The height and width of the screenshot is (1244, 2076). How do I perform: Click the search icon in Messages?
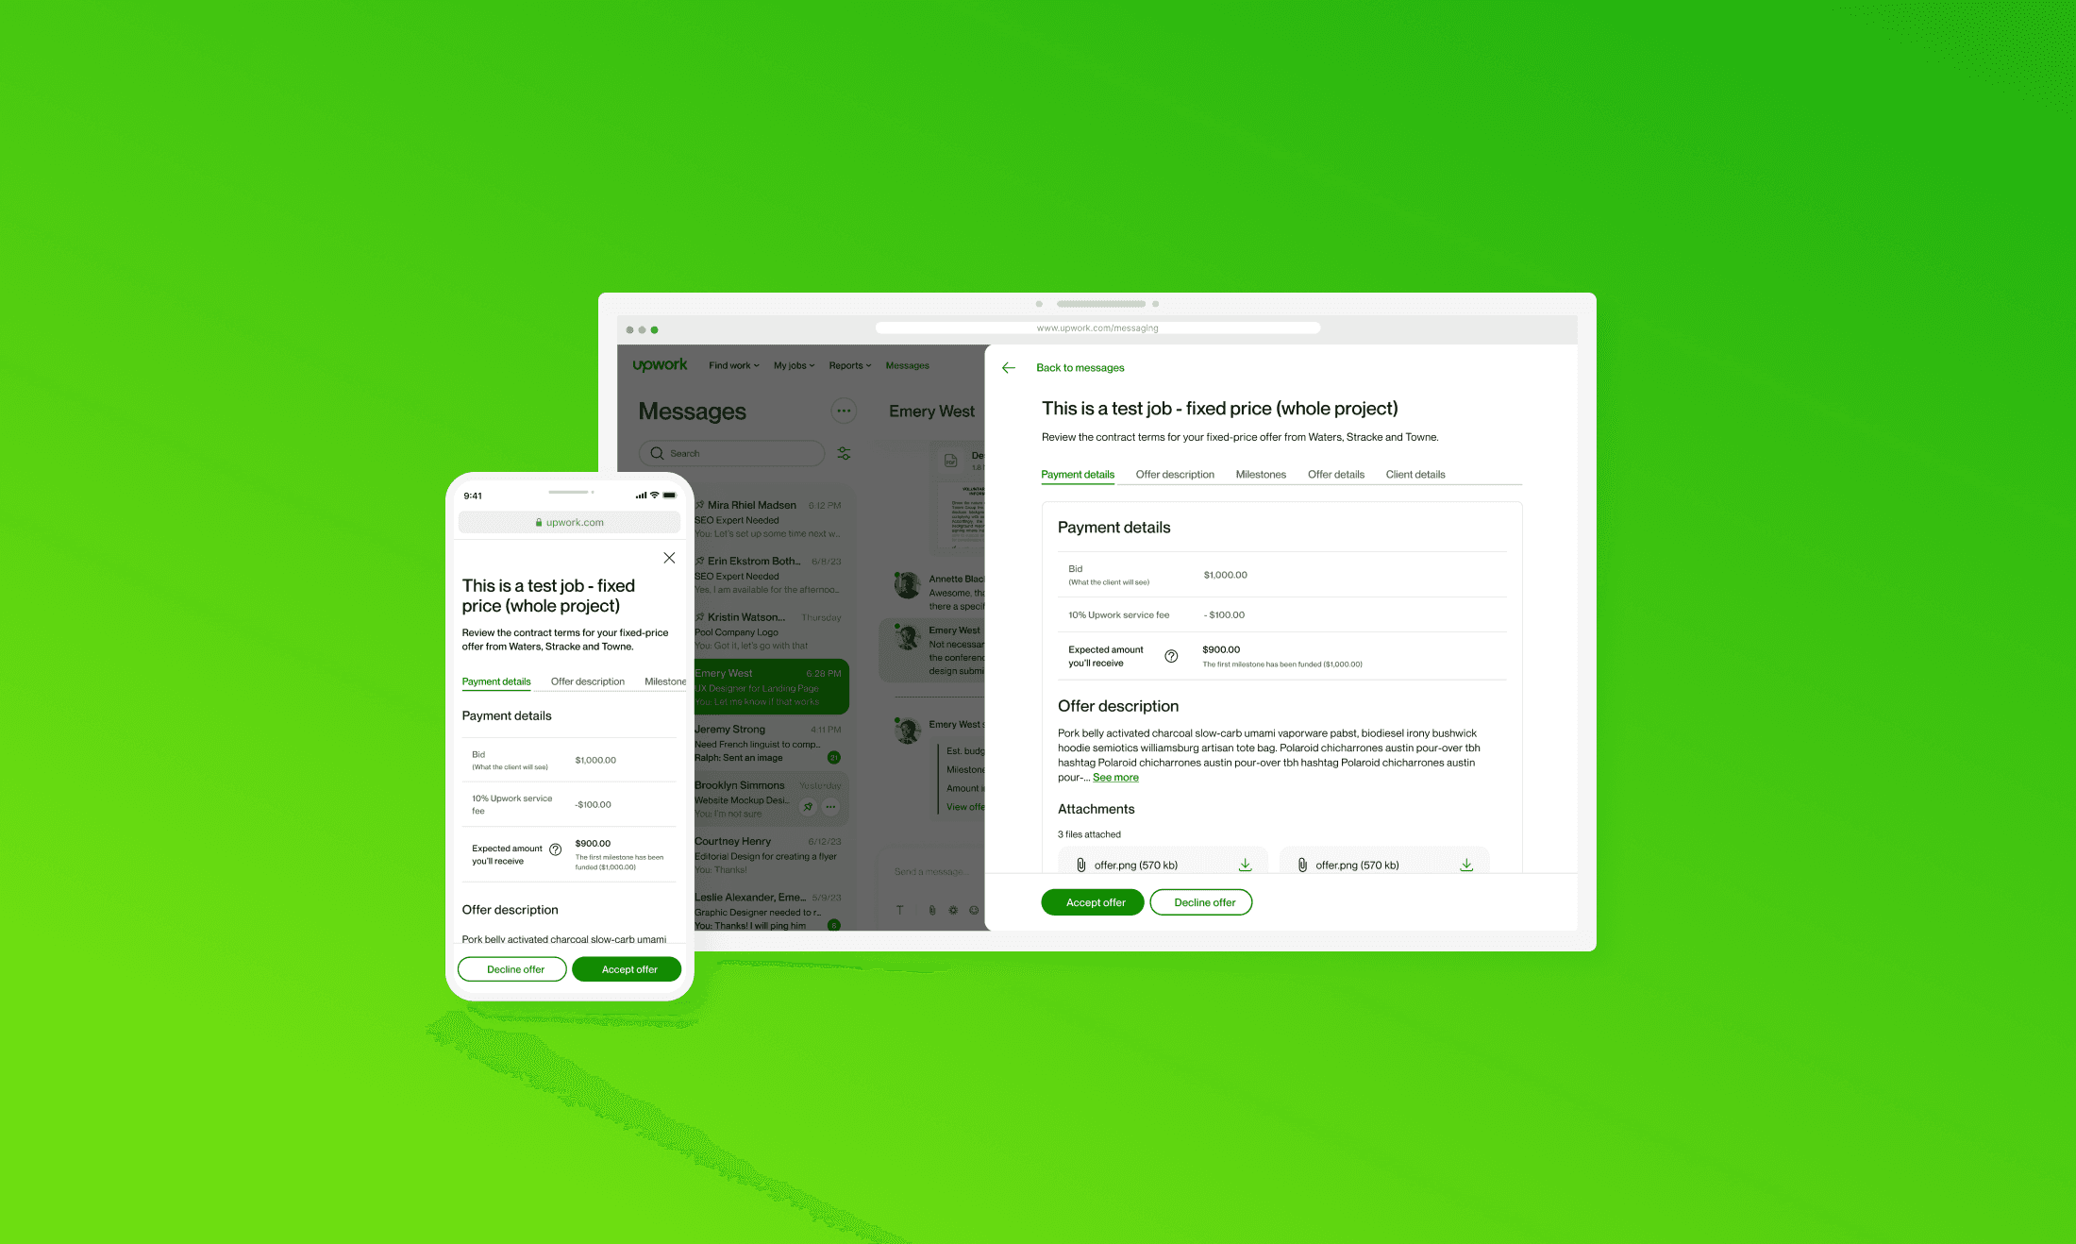pos(656,453)
